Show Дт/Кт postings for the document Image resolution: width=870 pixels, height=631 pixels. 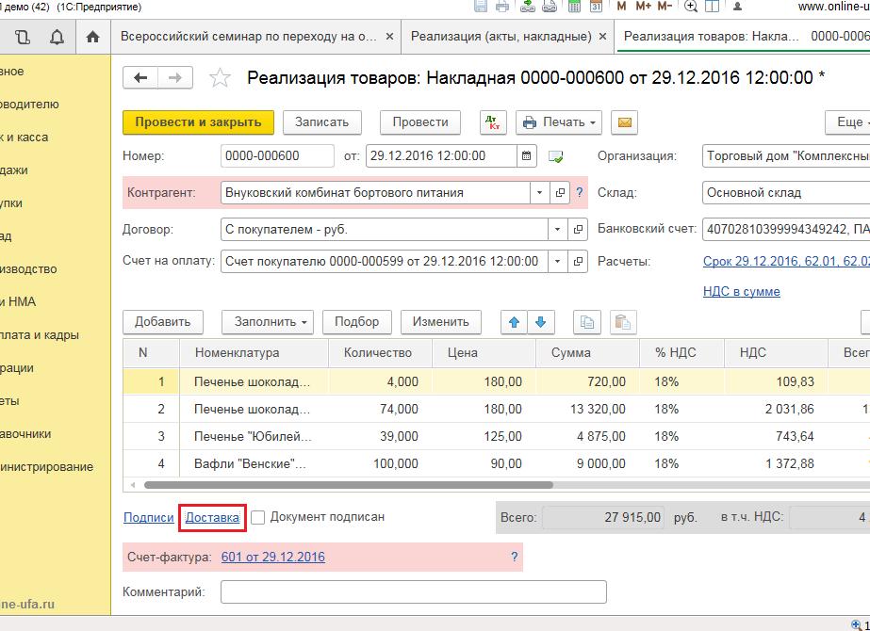pyautogui.click(x=493, y=122)
